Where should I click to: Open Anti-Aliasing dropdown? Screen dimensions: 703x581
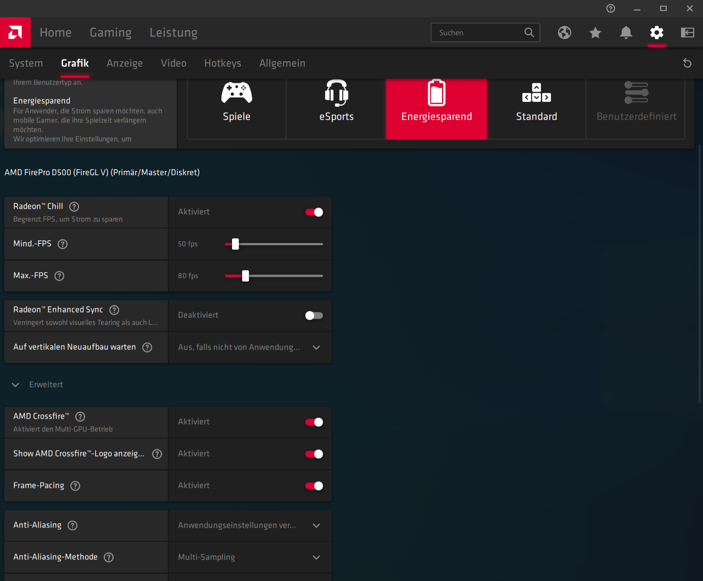pos(250,526)
